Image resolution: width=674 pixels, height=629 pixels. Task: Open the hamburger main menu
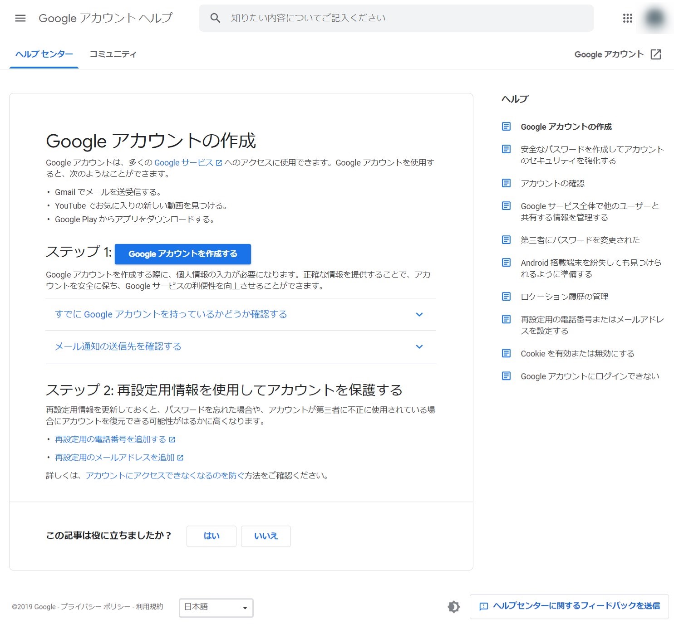click(x=20, y=18)
